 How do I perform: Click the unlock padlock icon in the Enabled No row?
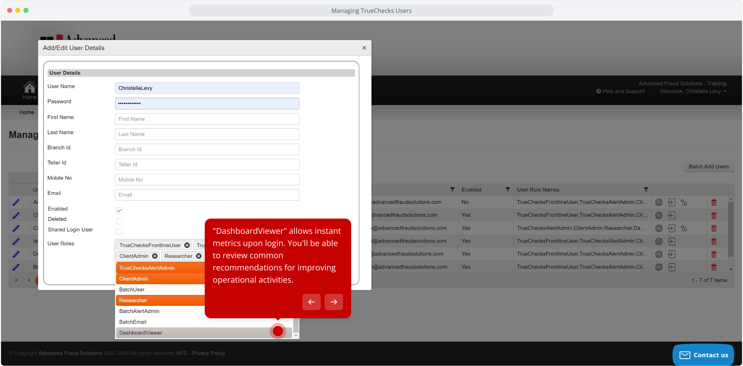point(684,202)
